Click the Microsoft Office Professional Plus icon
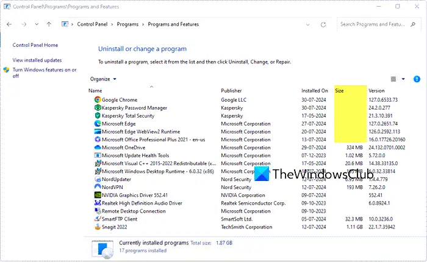 pyautogui.click(x=98, y=140)
